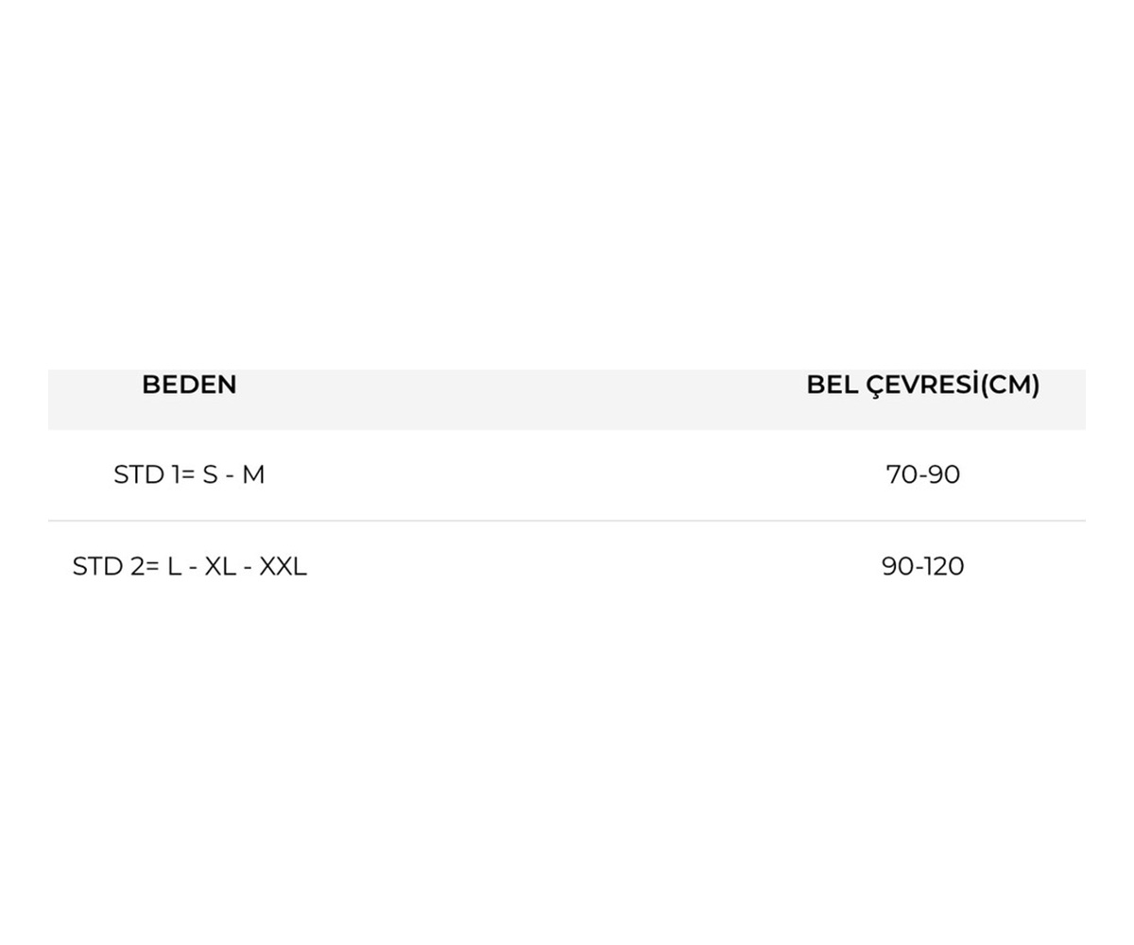This screenshot has height=945, width=1134.
Task: Select the 90-120 waist measurement cell
Action: click(x=922, y=566)
